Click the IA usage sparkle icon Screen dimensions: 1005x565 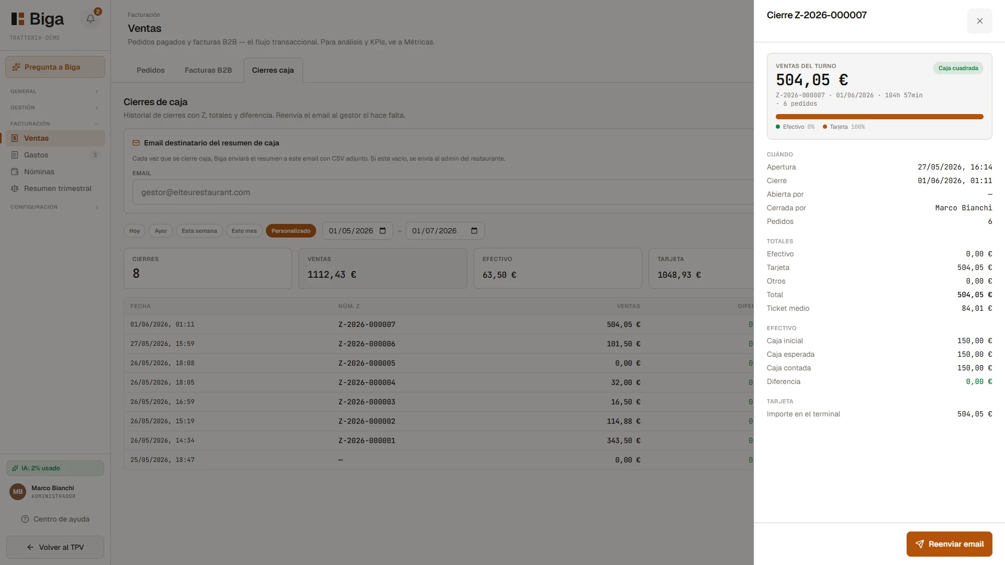pyautogui.click(x=15, y=468)
